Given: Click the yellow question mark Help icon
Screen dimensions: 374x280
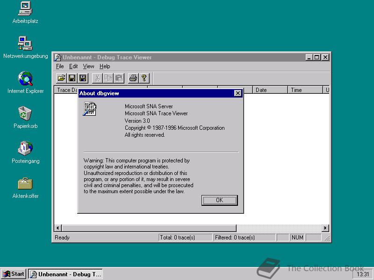Looking at the screenshot, I should click(144, 78).
